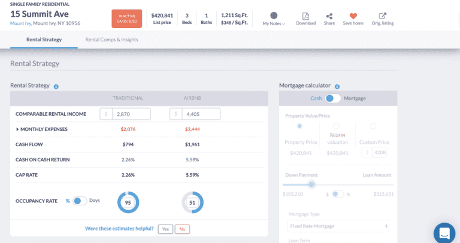Toggle occupancy rate percent or days switch
This screenshot has height=243, width=460.
point(80,201)
